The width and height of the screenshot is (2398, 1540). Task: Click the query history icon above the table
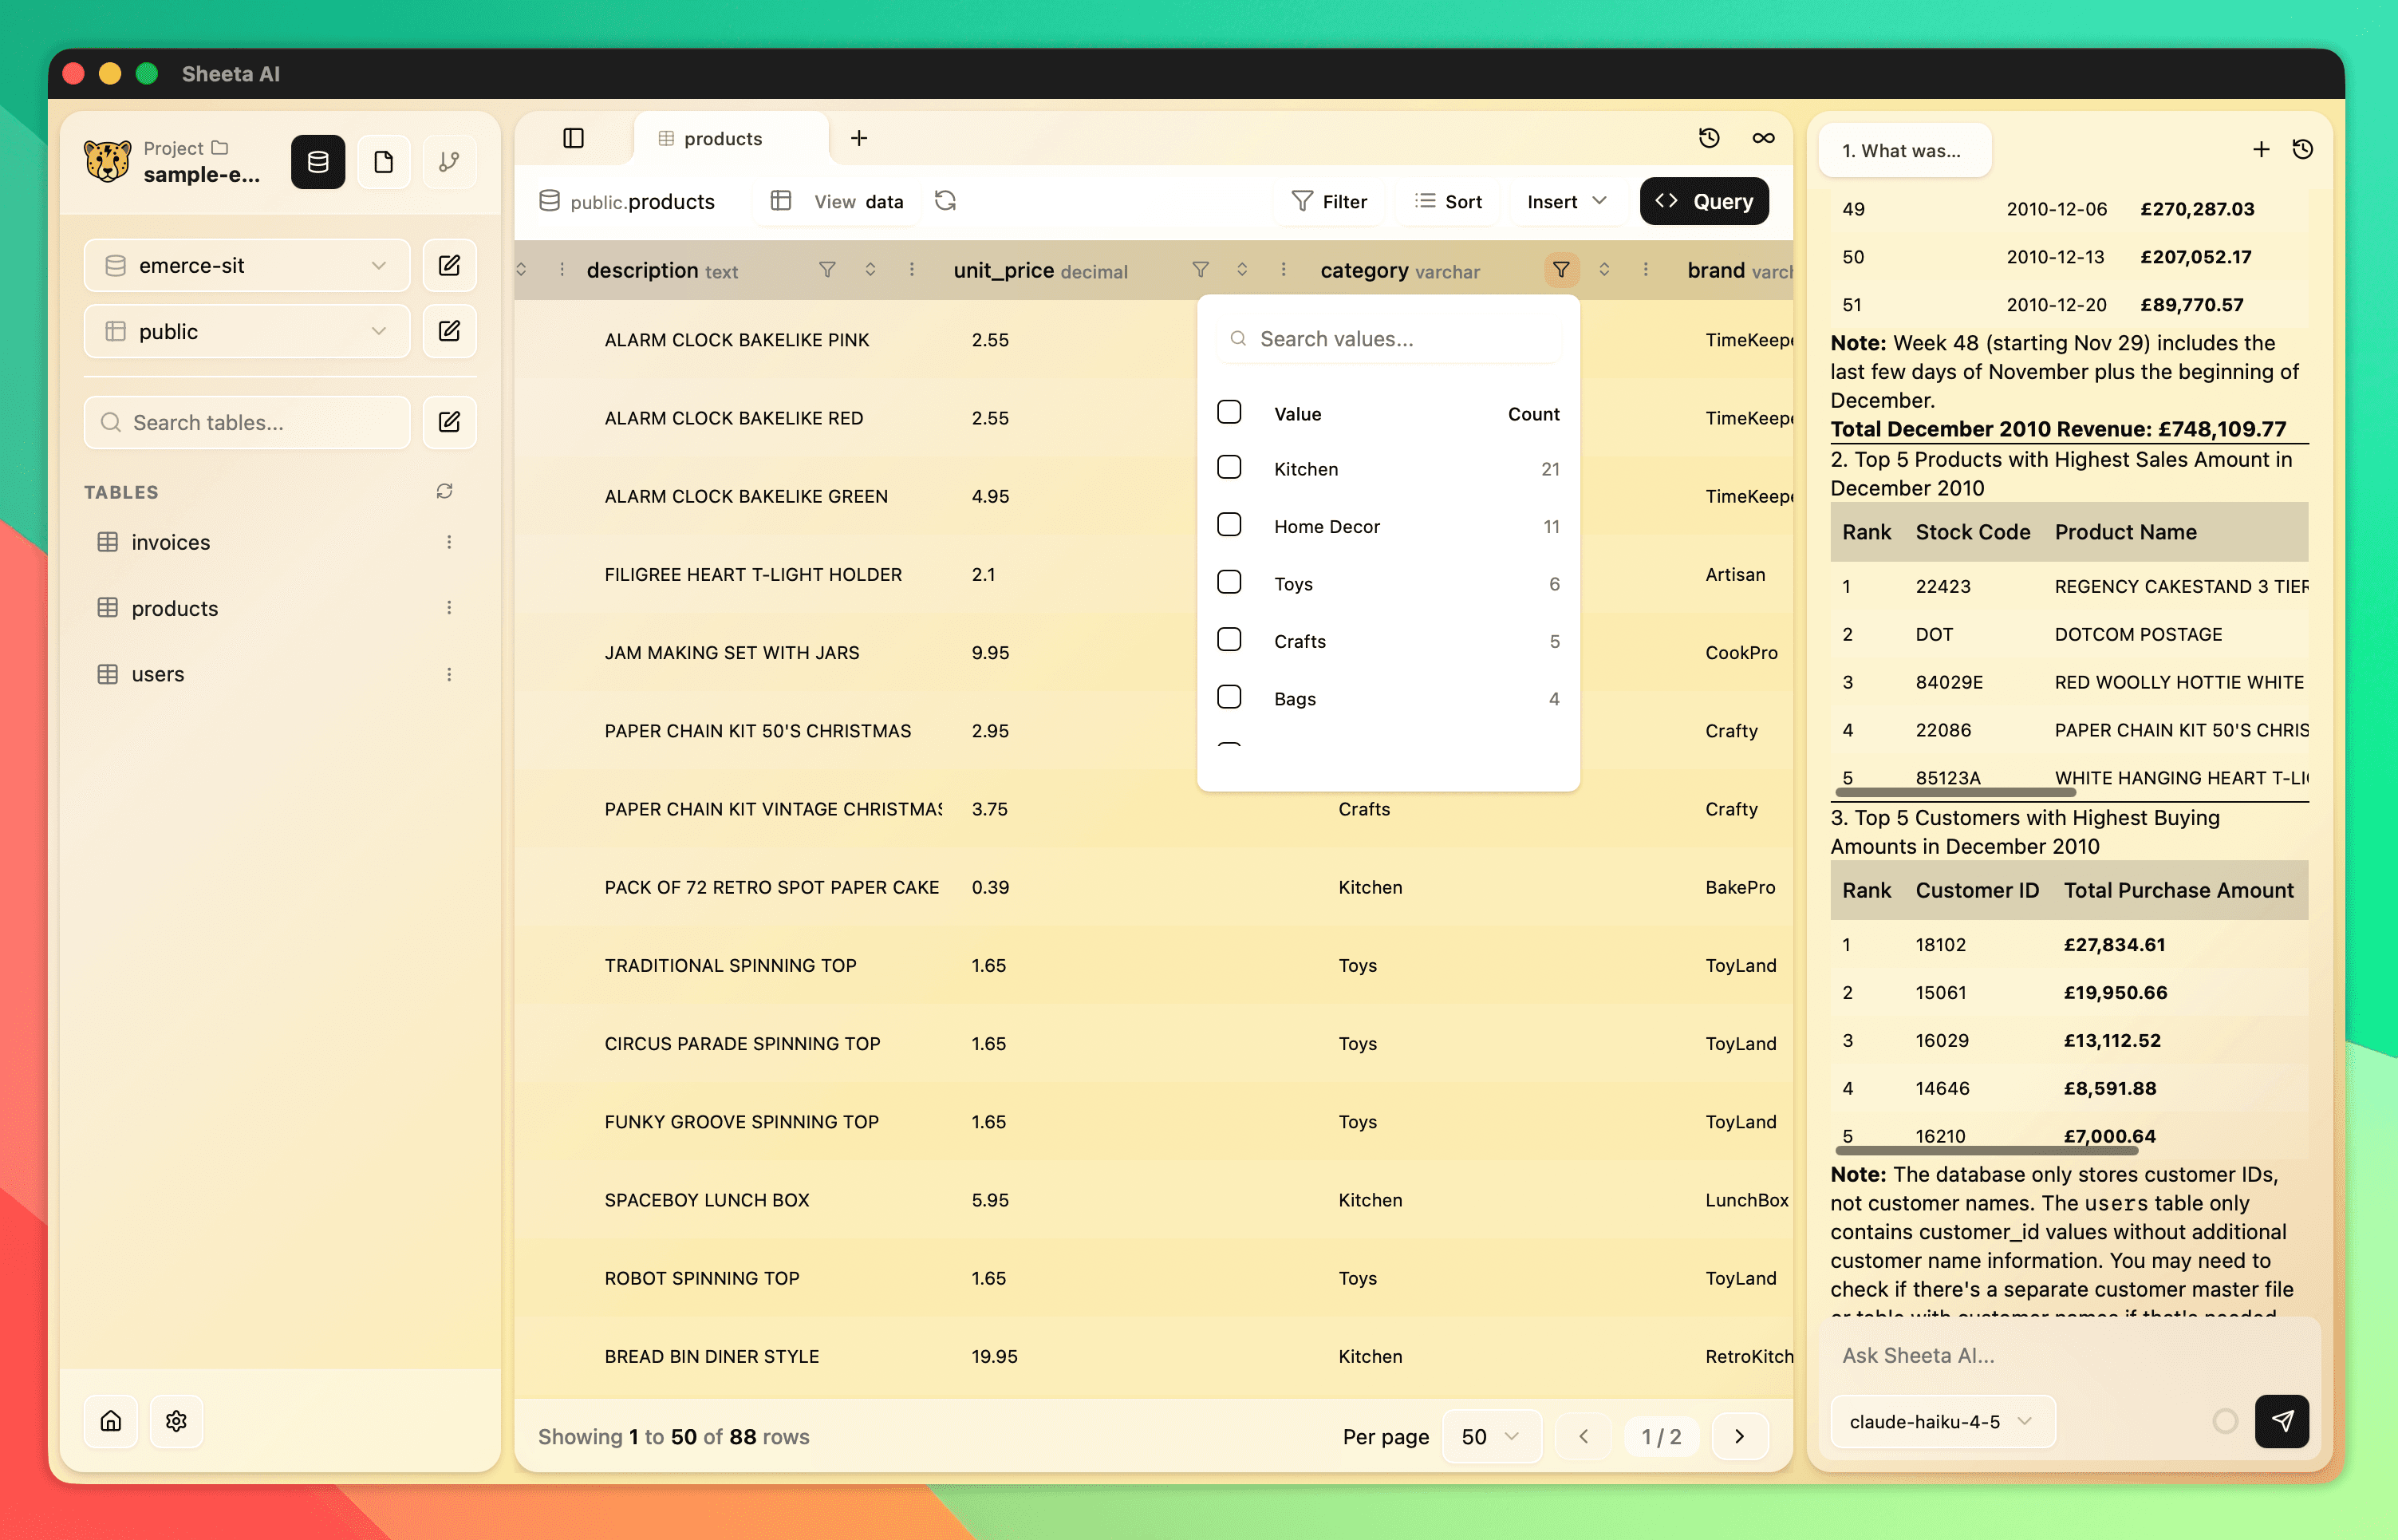[1710, 138]
